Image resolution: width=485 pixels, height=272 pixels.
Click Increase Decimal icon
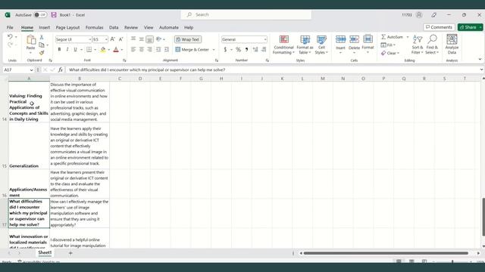click(x=255, y=49)
